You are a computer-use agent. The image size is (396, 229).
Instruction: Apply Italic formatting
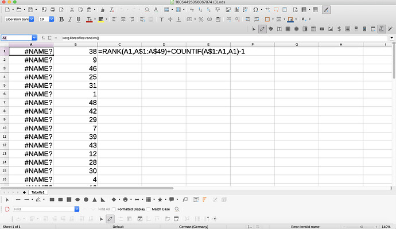(70, 19)
